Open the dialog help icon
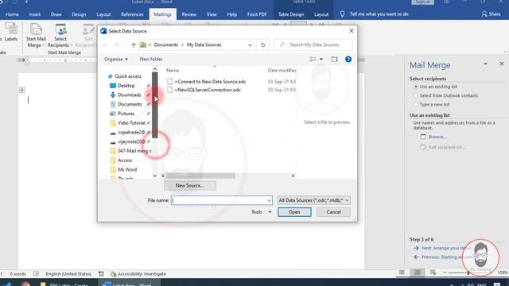 click(x=348, y=60)
